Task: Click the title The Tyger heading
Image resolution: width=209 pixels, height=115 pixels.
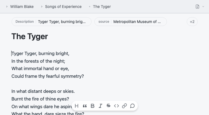Action: point(30,36)
